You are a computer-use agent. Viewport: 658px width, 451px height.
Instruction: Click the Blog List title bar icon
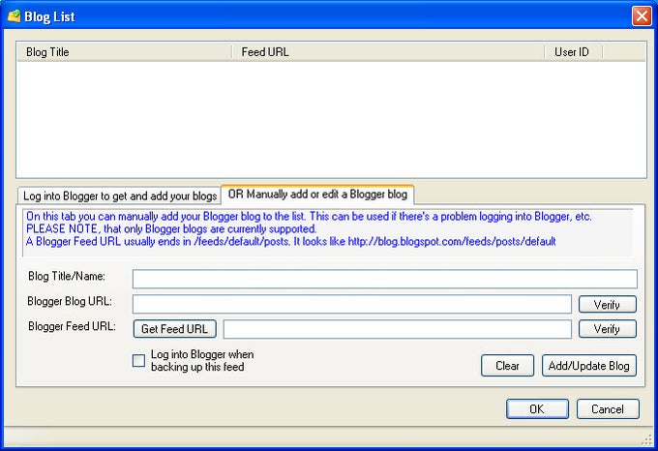pos(14,16)
